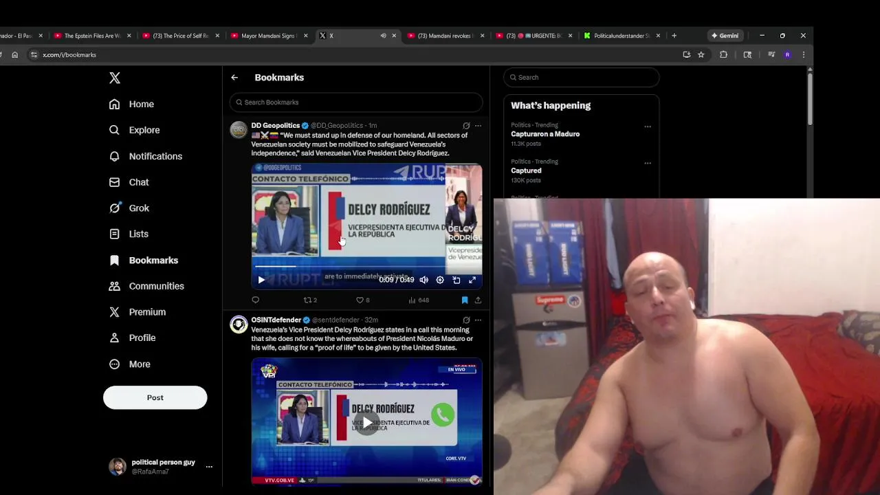Open options for Captured trend
This screenshot has width=880, height=495.
pos(648,163)
